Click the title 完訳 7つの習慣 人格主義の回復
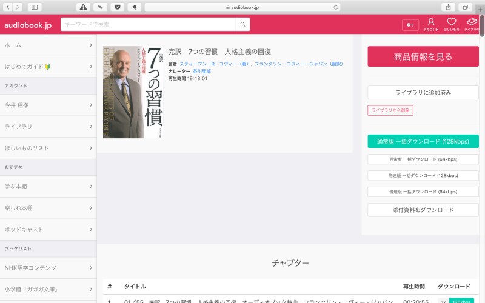Viewport: 485px width, 303px height. [219, 52]
